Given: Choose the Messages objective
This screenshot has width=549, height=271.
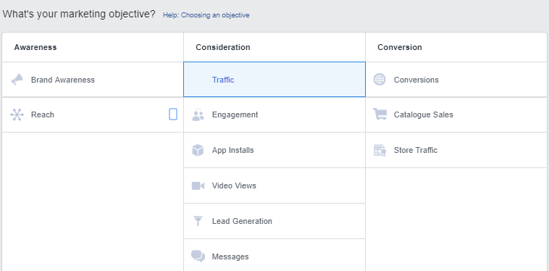Looking at the screenshot, I should coord(274,256).
